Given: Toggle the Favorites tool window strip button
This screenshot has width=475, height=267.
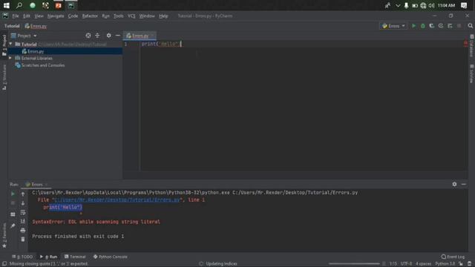Looking at the screenshot, I should pos(4,236).
